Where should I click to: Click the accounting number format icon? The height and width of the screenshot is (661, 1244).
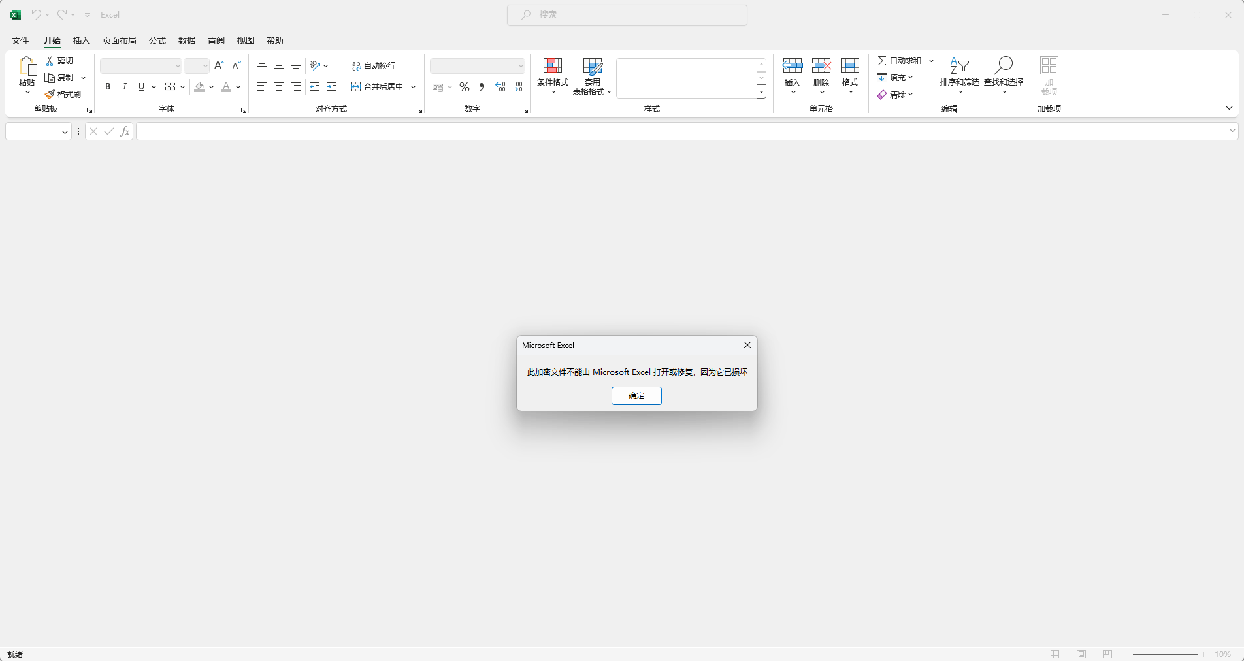438,87
